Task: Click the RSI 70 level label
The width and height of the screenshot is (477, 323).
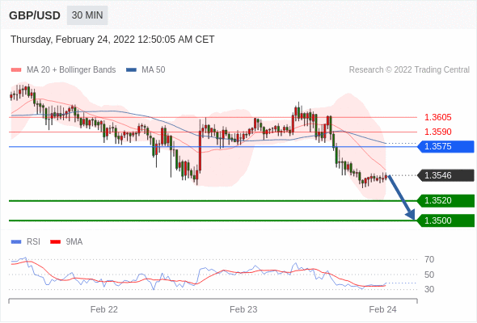Action: point(429,259)
